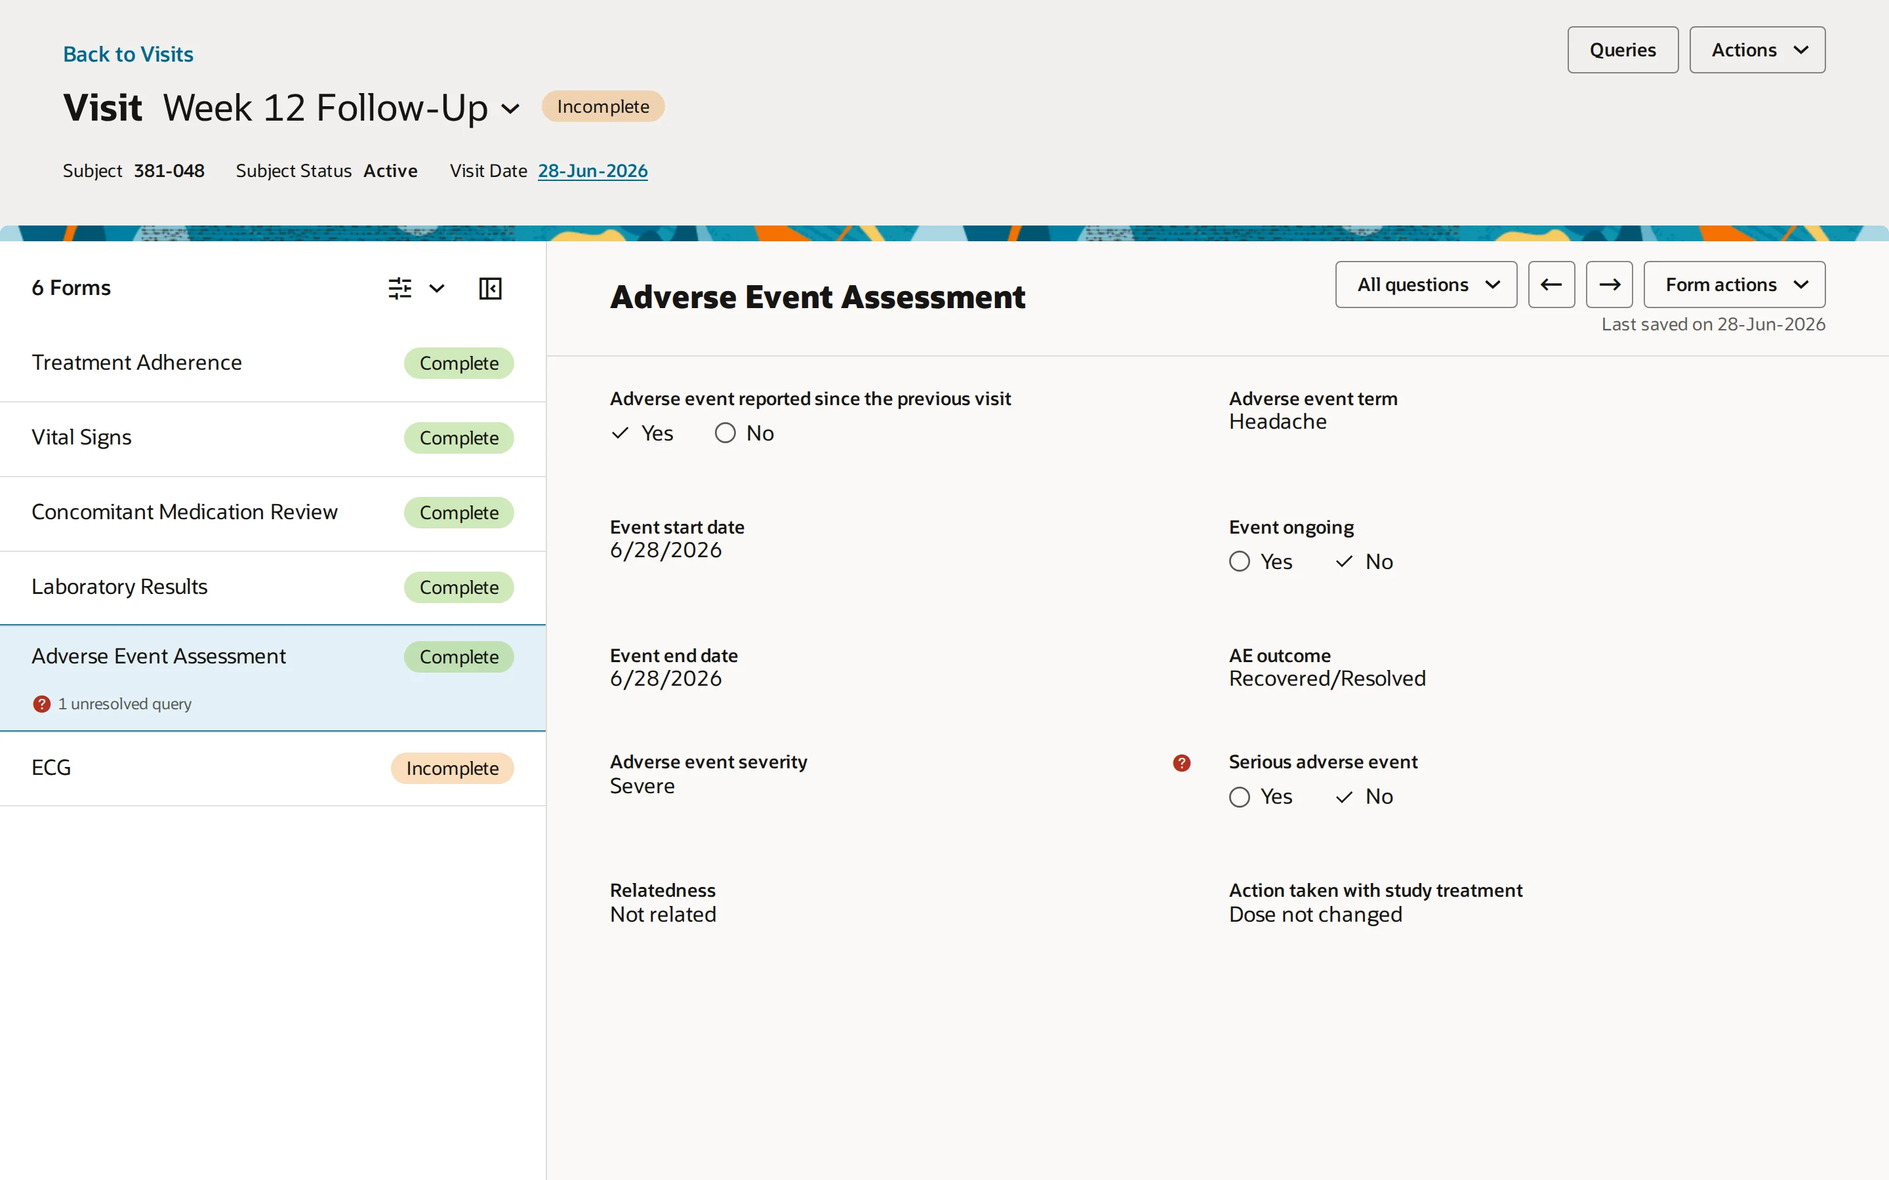The image size is (1889, 1180).
Task: Select the Adverse Event Assessment form row
Action: click(272, 677)
